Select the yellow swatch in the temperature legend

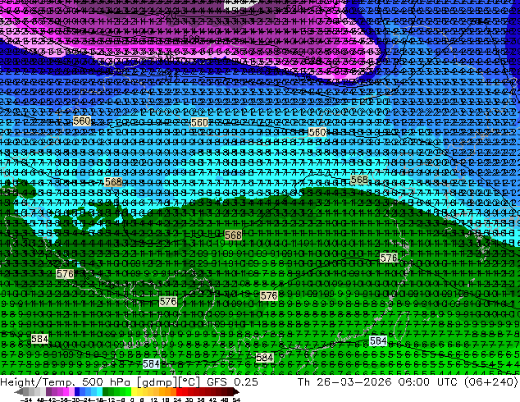click(x=135, y=392)
